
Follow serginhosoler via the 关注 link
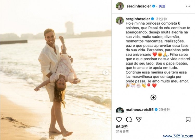click(x=162, y=6)
